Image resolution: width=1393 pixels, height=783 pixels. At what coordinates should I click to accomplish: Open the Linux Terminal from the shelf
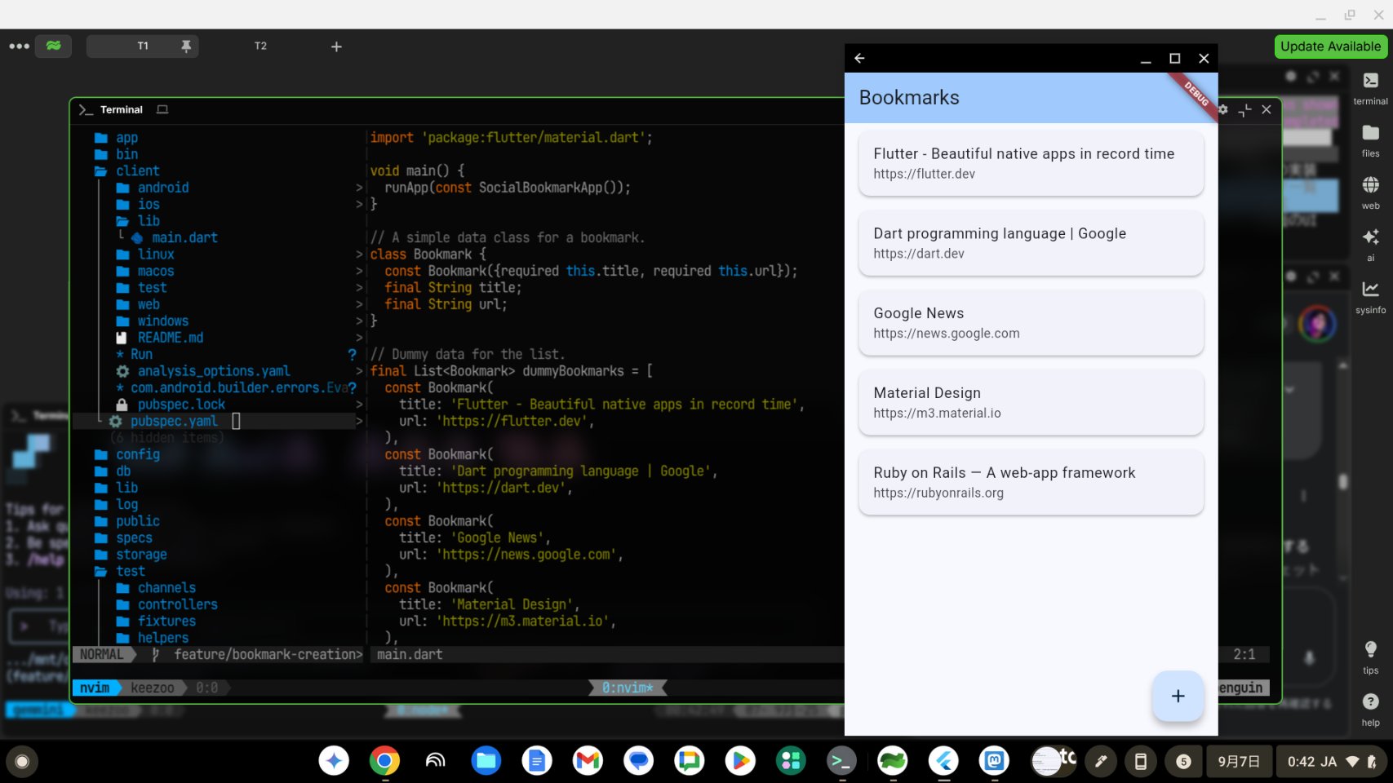pos(841,761)
